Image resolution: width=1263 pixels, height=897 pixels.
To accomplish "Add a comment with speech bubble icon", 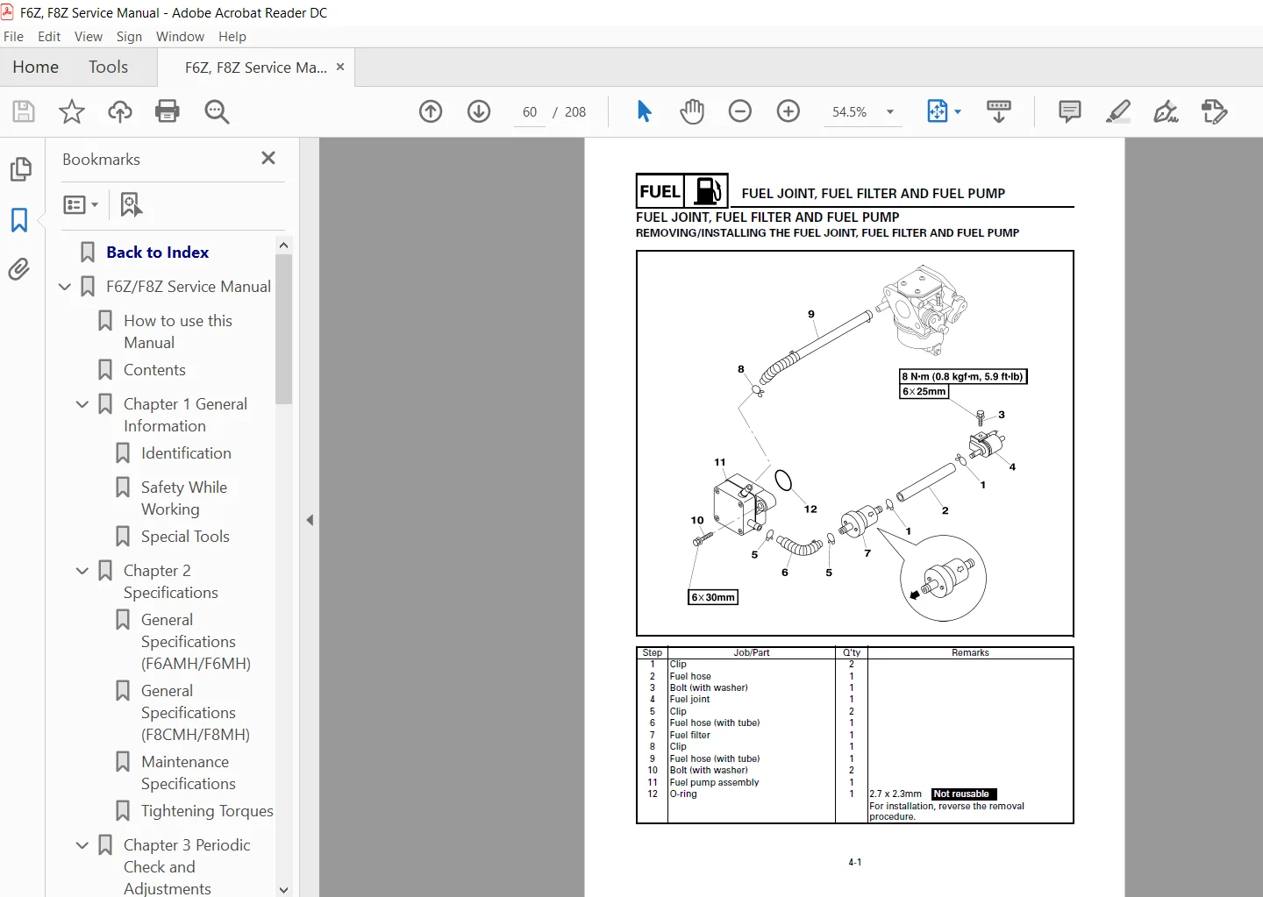I will click(1070, 111).
